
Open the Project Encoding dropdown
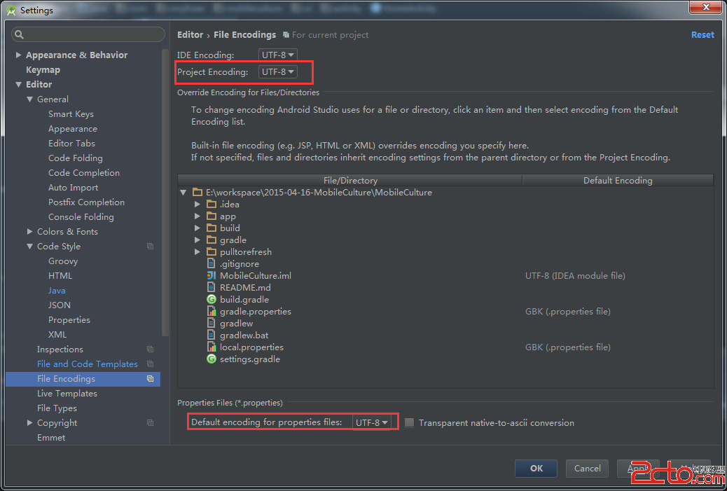tap(278, 72)
